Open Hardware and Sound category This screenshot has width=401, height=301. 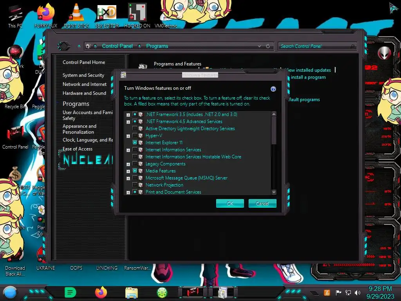click(x=85, y=93)
